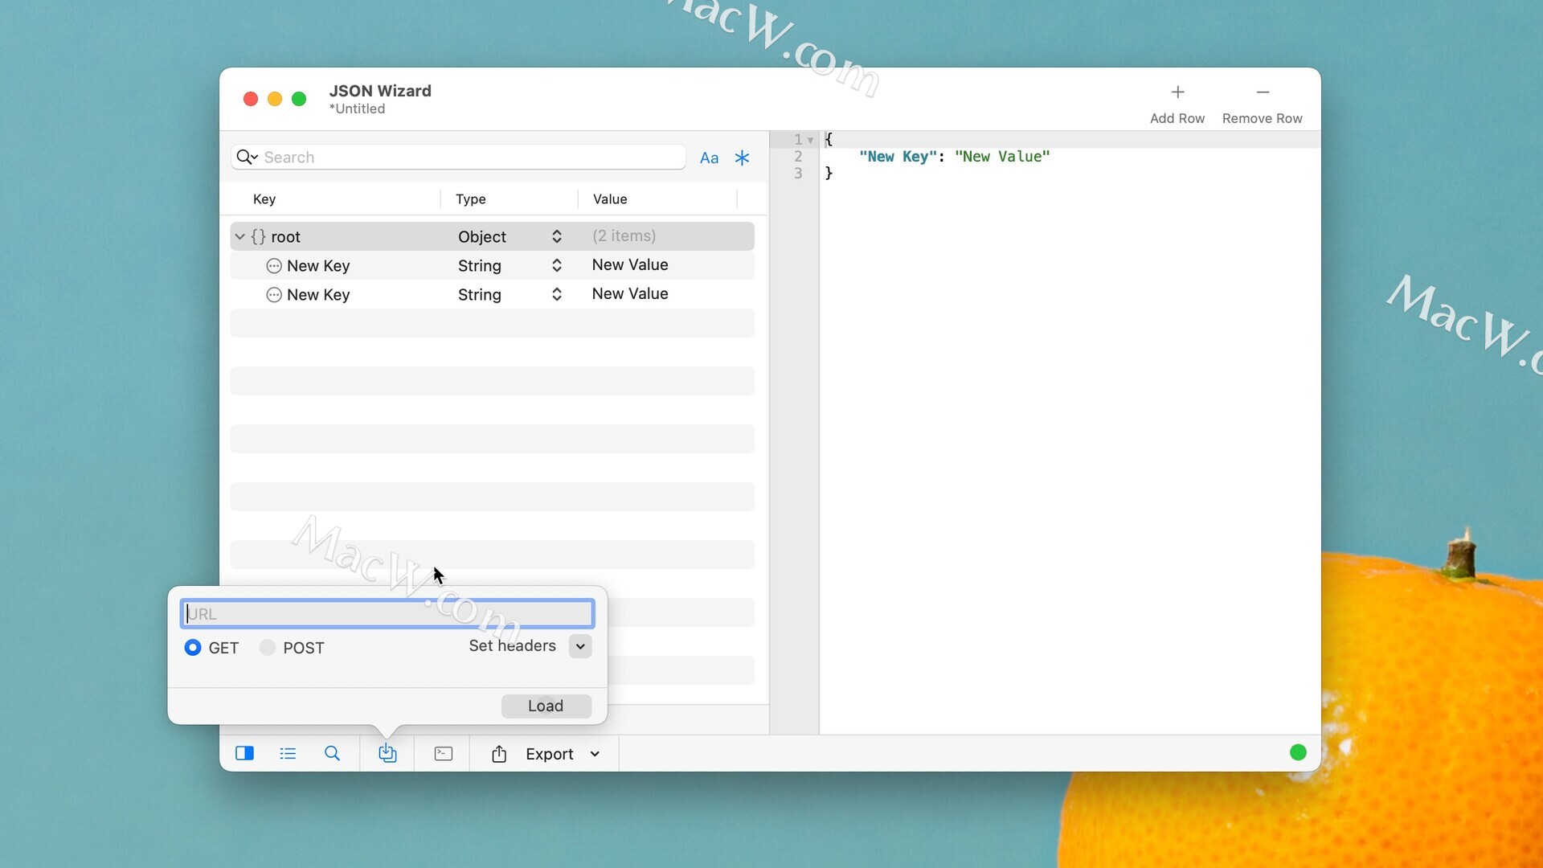
Task: Expand the Set headers dropdown
Action: (x=580, y=646)
